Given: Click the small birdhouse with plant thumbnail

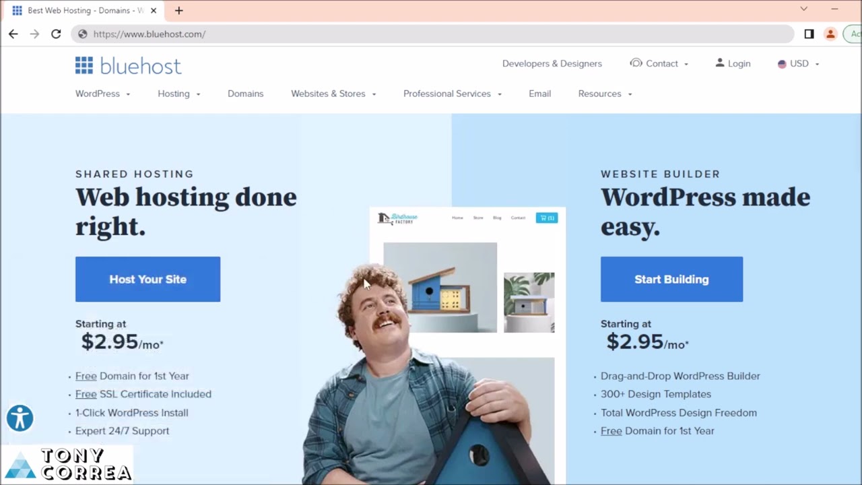Looking at the screenshot, I should (x=529, y=302).
